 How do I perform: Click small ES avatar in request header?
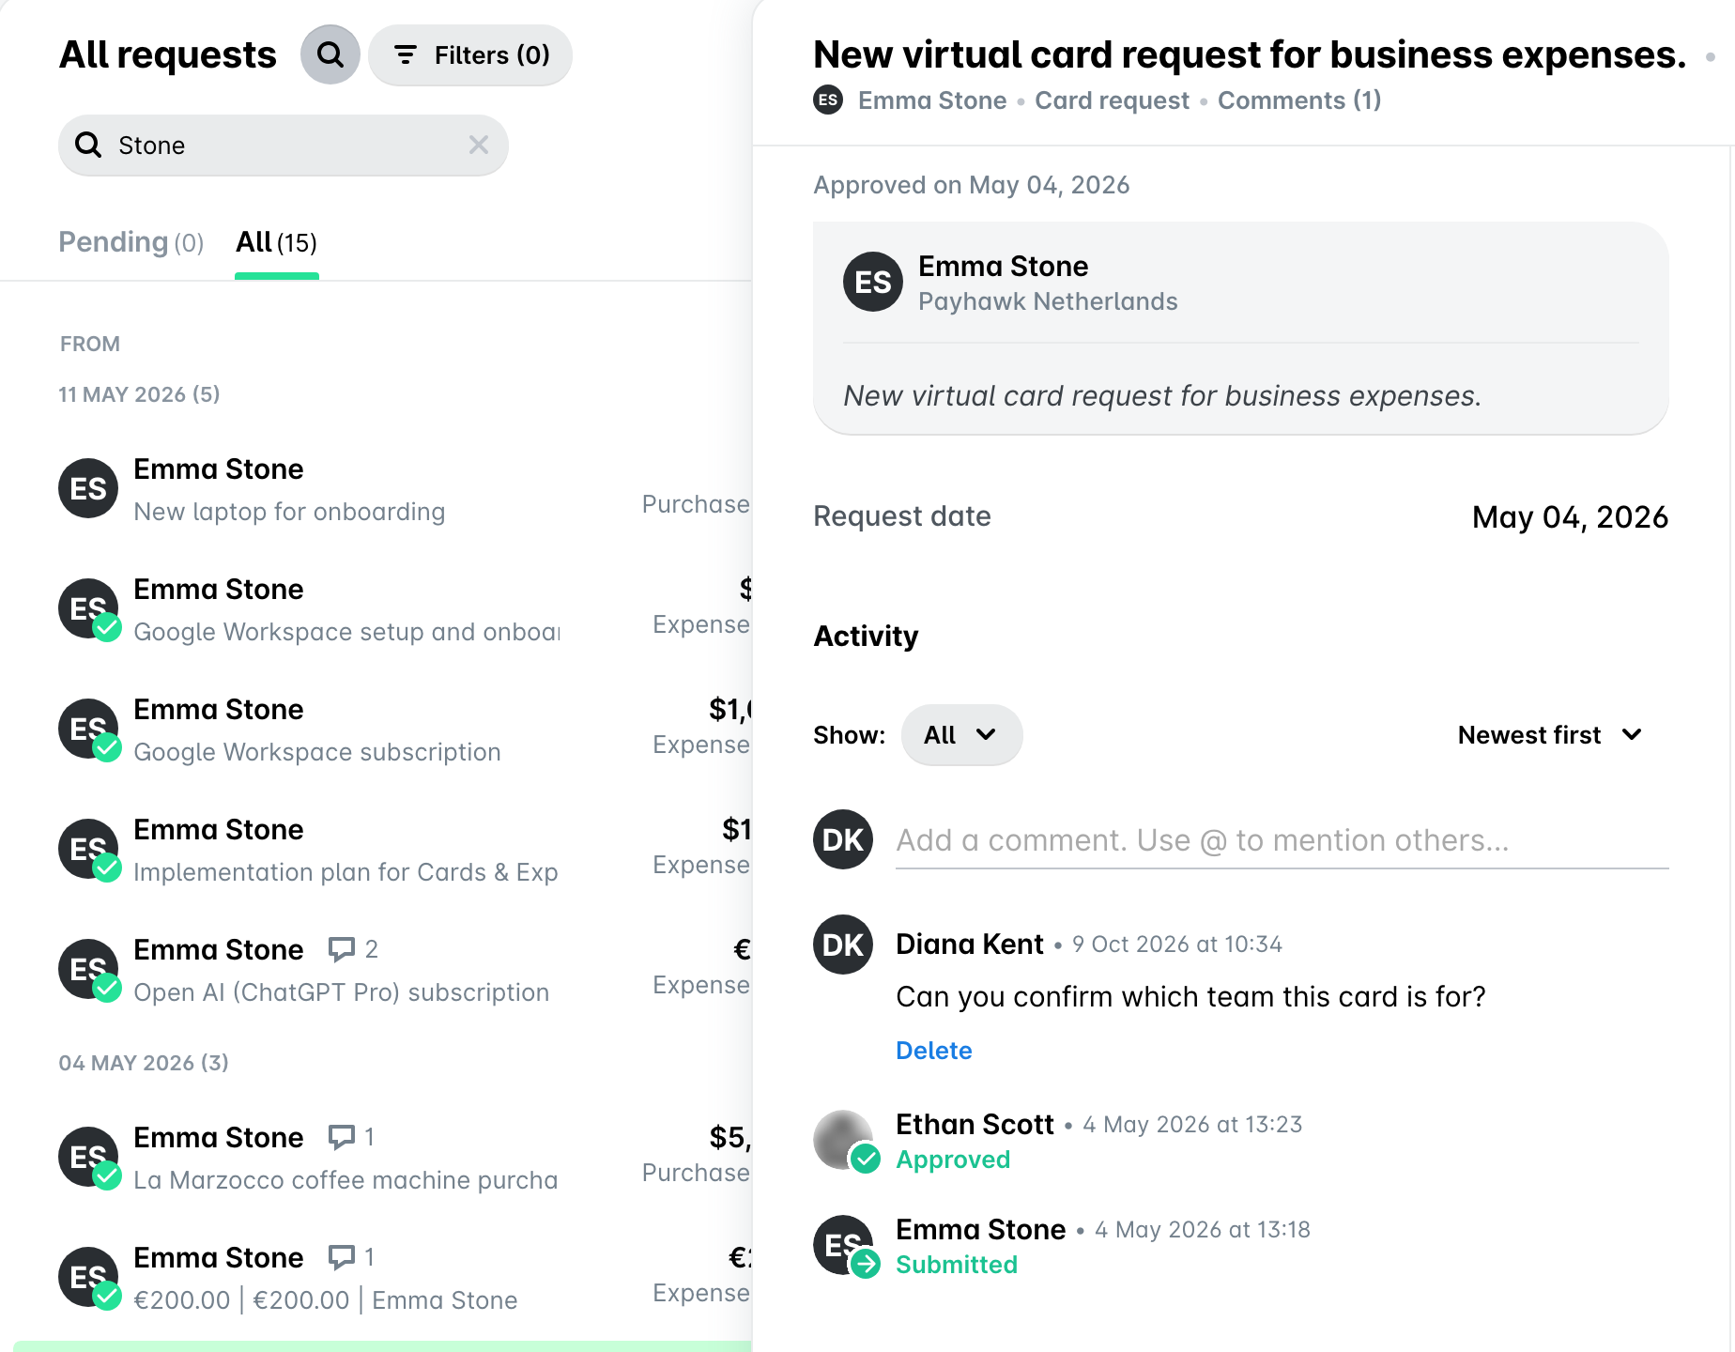pyautogui.click(x=828, y=100)
